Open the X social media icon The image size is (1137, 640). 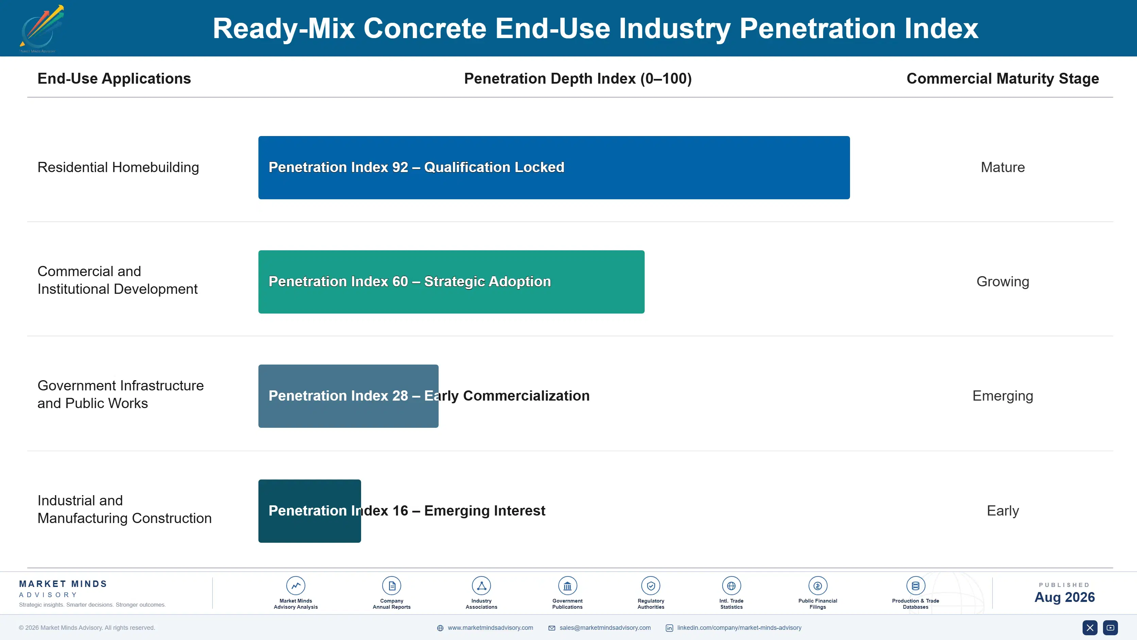coord(1090,628)
